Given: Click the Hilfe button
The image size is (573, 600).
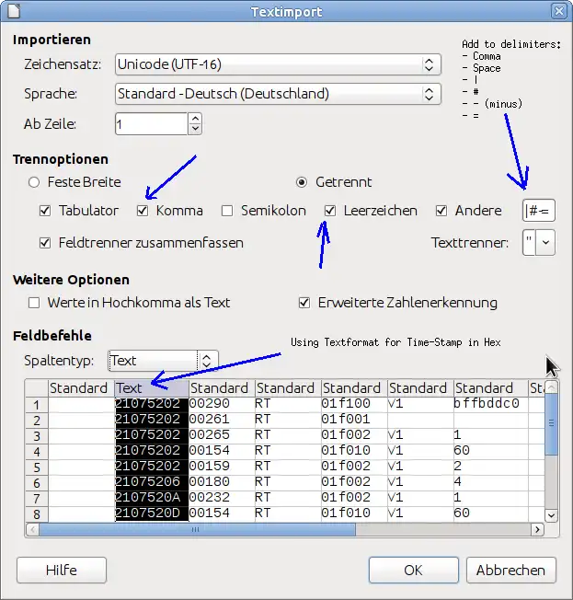Looking at the screenshot, I should pos(62,571).
